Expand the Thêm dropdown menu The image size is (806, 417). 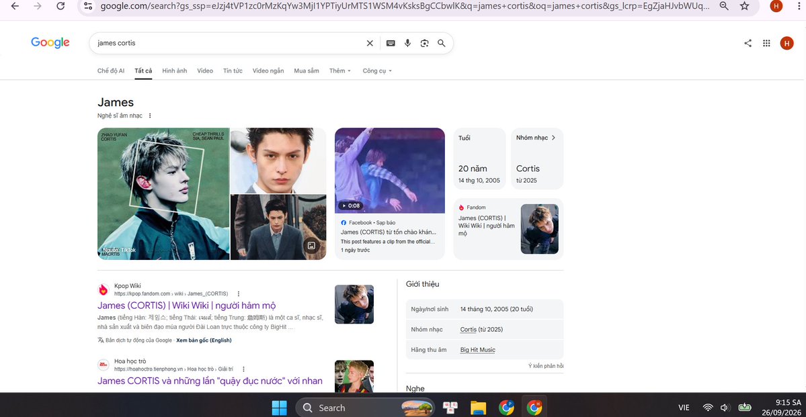pos(339,71)
